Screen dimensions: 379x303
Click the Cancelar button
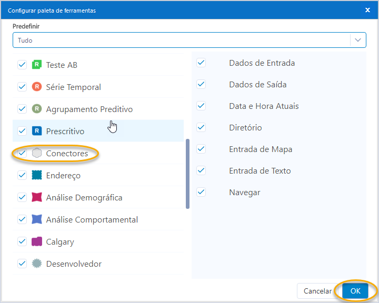click(x=317, y=291)
